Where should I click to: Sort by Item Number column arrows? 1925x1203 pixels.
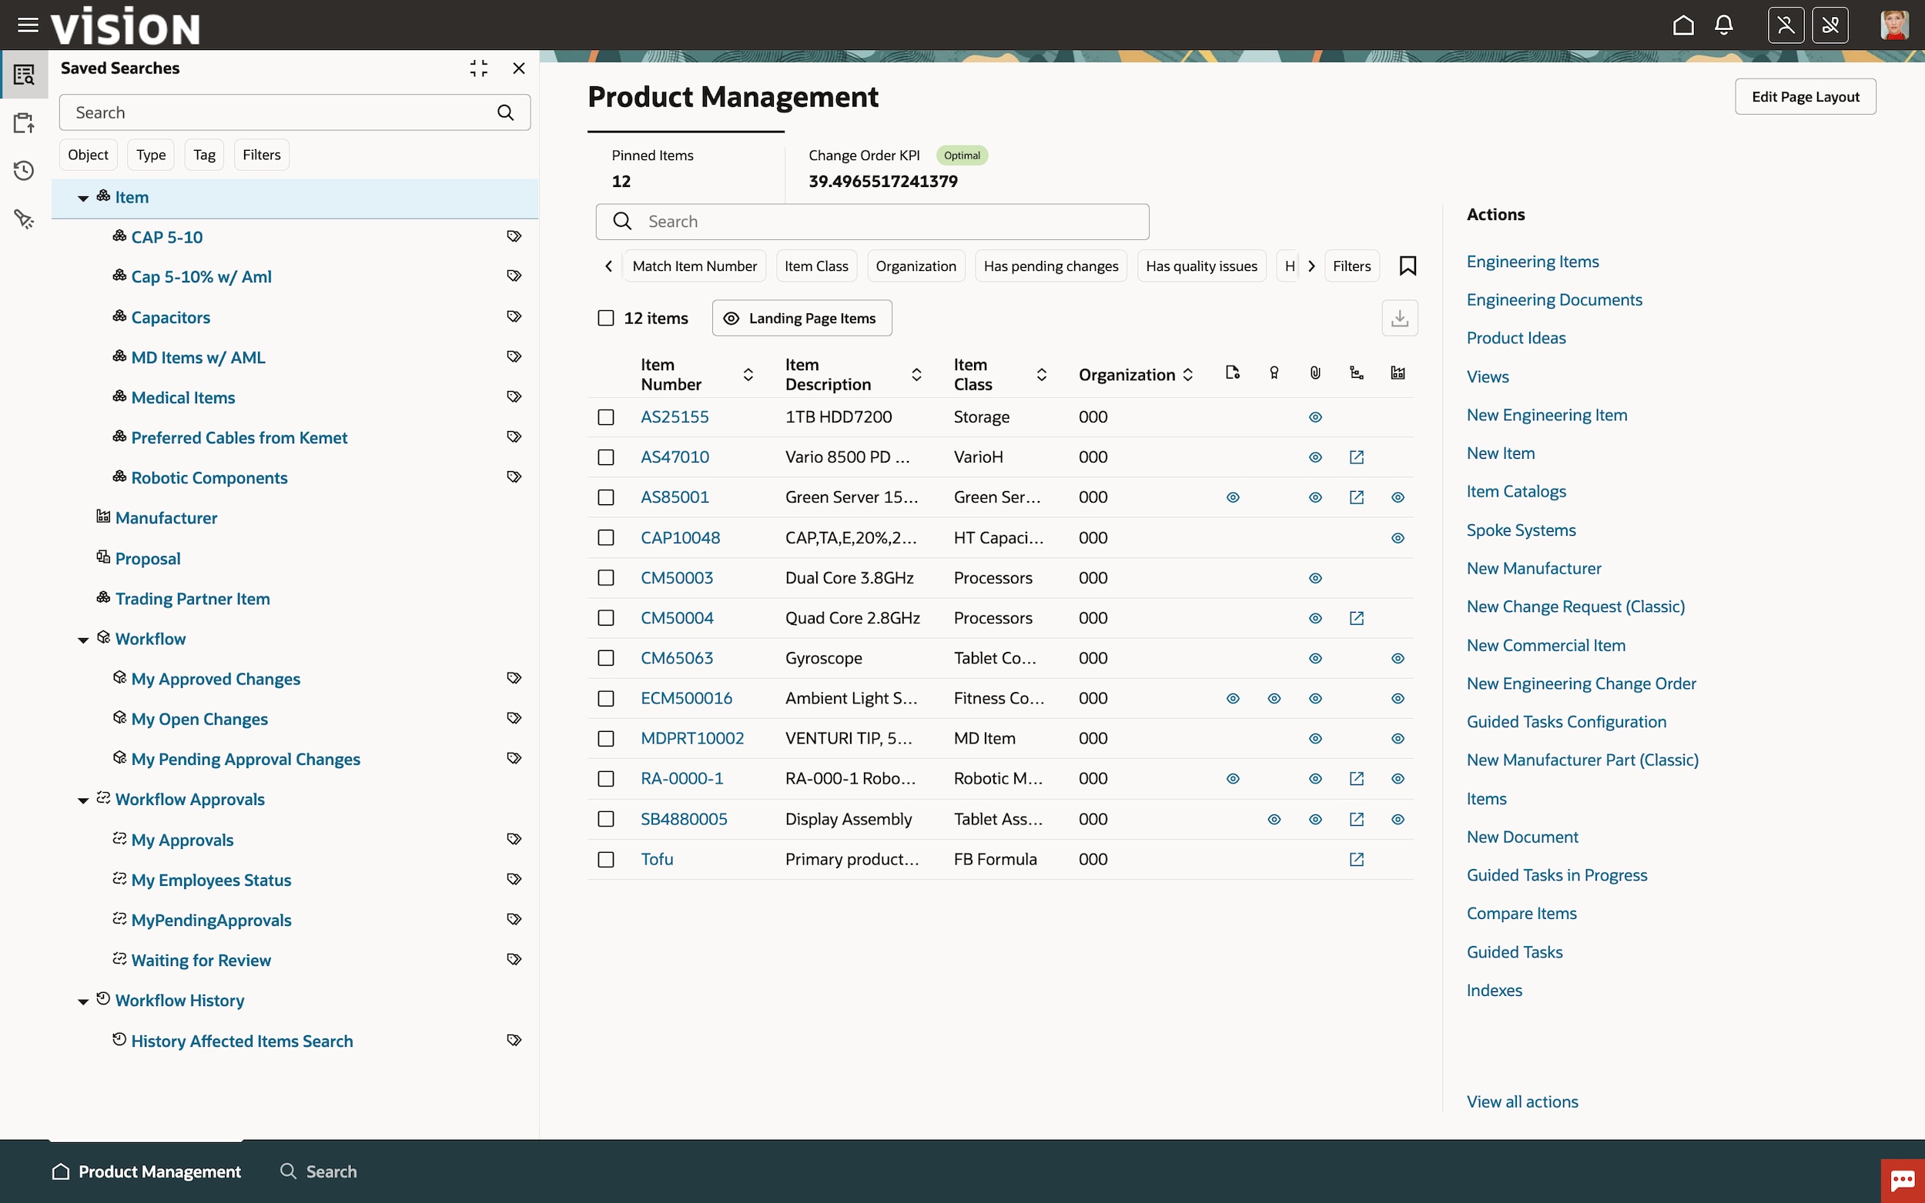coord(748,375)
